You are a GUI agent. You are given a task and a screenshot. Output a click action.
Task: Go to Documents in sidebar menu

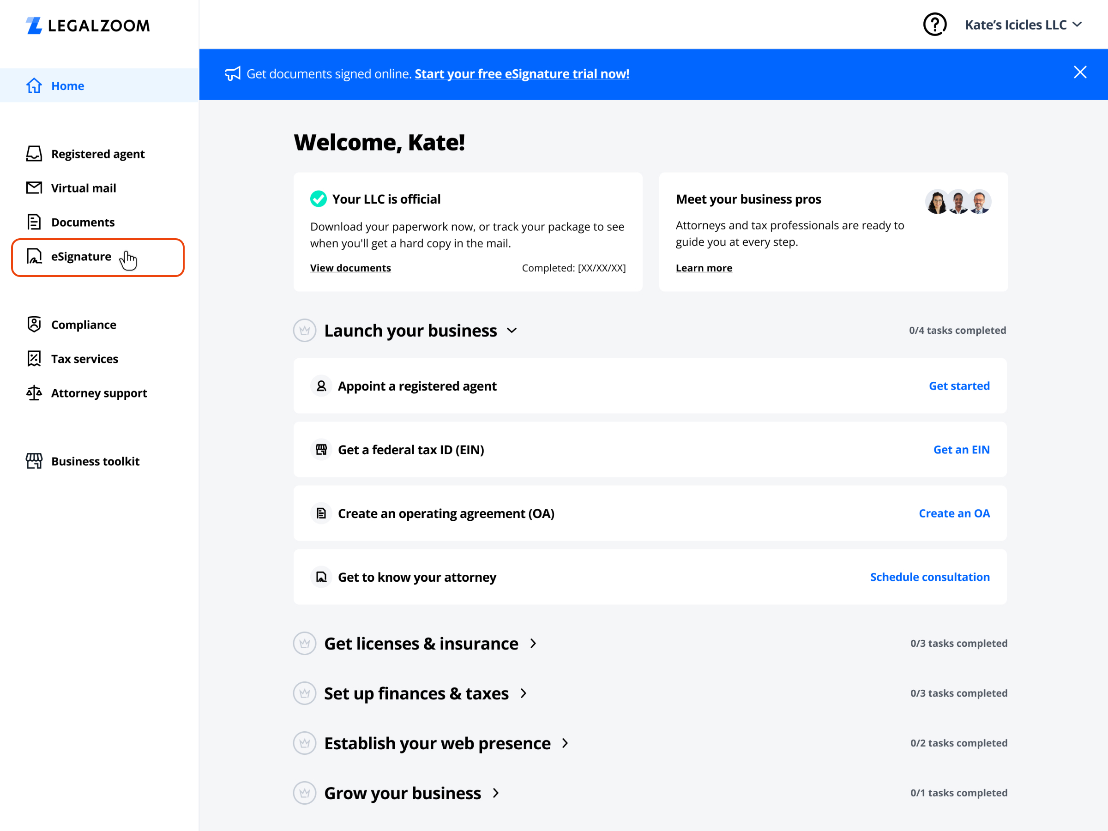[83, 222]
